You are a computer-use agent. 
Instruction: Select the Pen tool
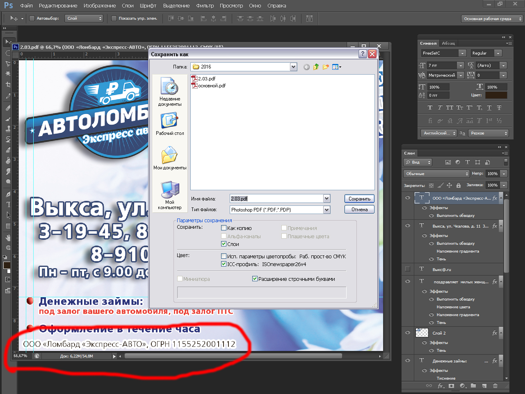coord(8,194)
